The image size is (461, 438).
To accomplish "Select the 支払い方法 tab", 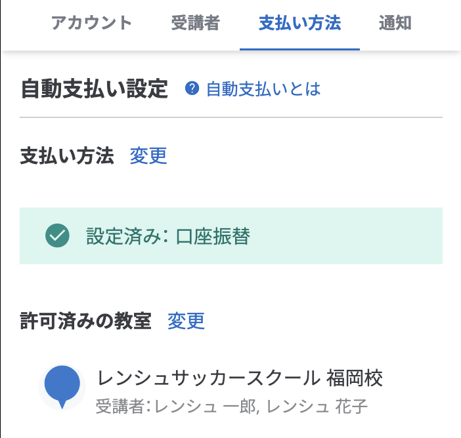I will [x=299, y=24].
